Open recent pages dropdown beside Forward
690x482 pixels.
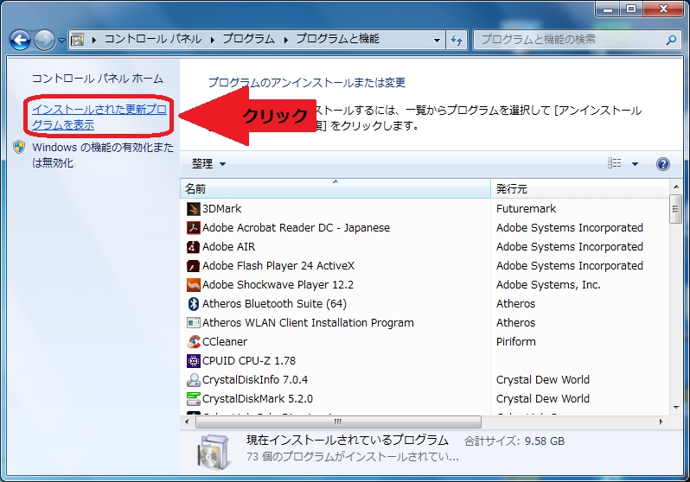[61, 41]
